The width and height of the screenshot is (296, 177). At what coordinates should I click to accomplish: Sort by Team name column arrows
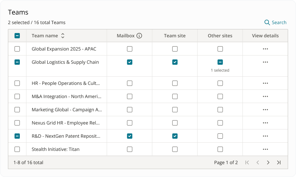[x=63, y=36]
